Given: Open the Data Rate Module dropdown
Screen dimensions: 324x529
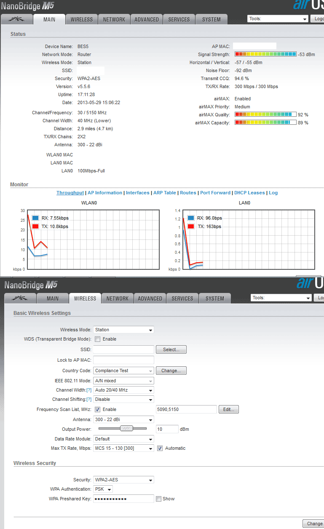Looking at the screenshot, I should click(x=123, y=439).
